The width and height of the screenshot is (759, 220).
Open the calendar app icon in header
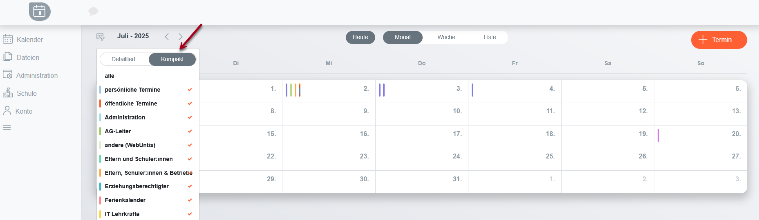click(x=40, y=11)
